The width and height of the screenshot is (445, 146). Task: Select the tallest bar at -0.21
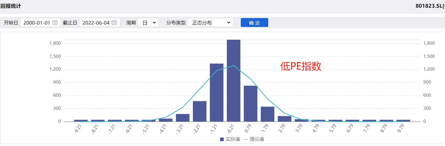pos(234,81)
